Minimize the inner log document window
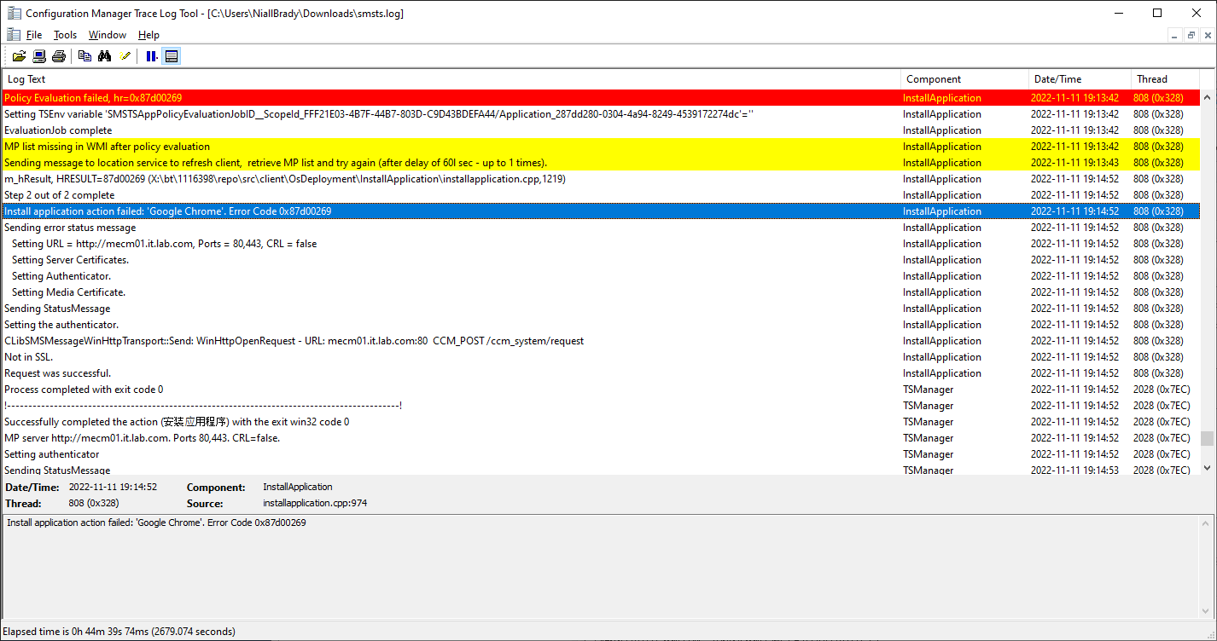Viewport: 1217px width, 641px height. click(1175, 35)
